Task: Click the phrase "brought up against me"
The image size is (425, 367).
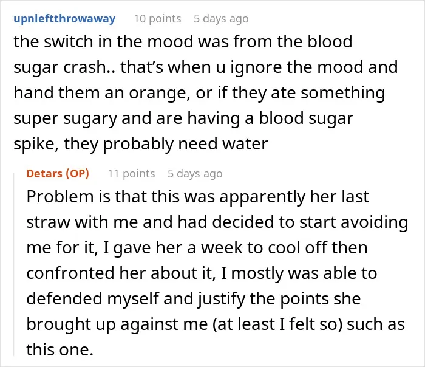Action: (x=117, y=324)
